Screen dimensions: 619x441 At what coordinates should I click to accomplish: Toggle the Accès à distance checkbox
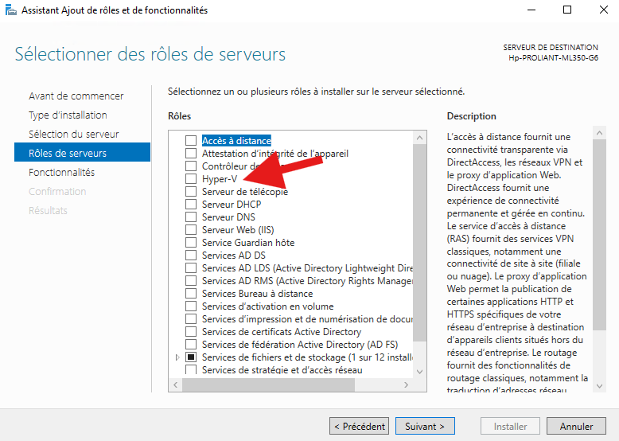coord(190,141)
